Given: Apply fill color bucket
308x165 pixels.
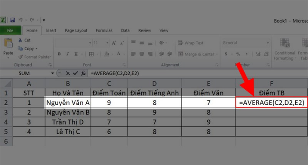Looking at the screenshot, I should tap(106, 54).
